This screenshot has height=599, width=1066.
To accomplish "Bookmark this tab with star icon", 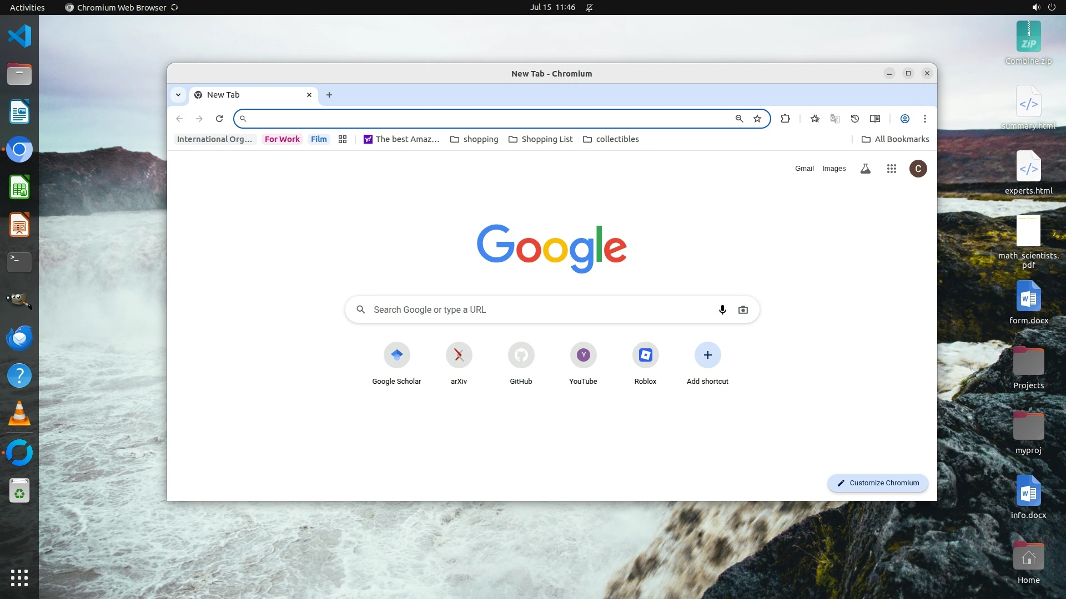I will [757, 119].
